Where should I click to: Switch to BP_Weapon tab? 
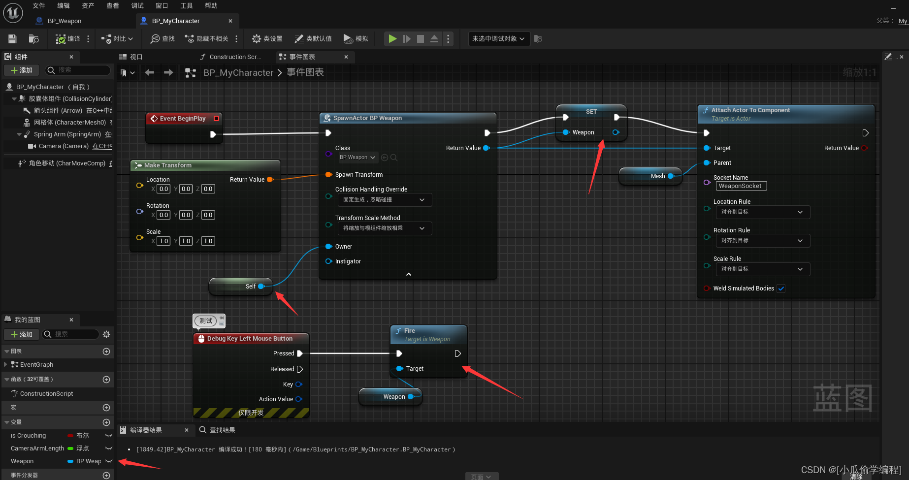[x=64, y=21]
